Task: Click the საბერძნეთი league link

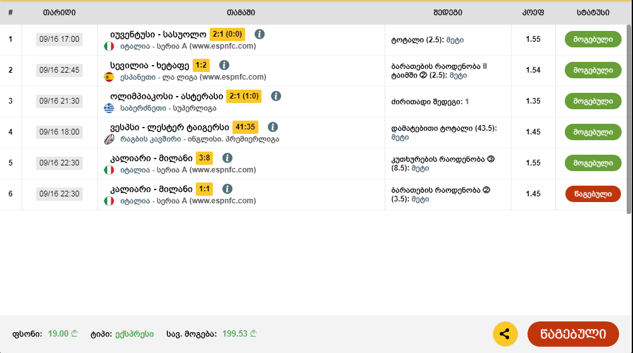Action: click(x=143, y=108)
